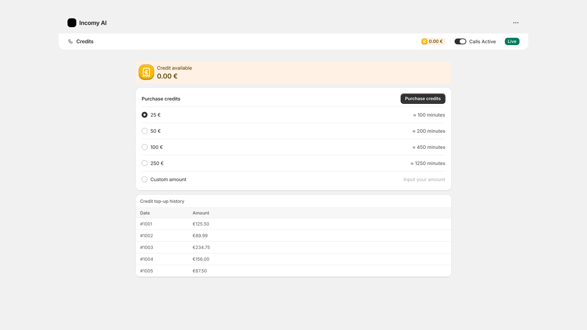Screen dimensions: 587x330
Task: Open the three-dot more options menu
Action: [516, 23]
